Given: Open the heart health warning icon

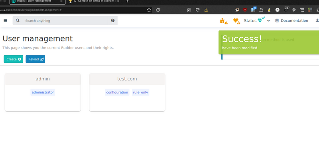Looking at the screenshot, I should pyautogui.click(x=236, y=21).
